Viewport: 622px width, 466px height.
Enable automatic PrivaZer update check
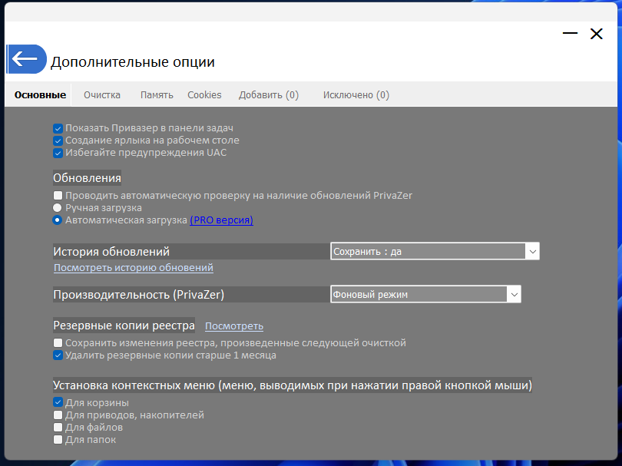(58, 195)
